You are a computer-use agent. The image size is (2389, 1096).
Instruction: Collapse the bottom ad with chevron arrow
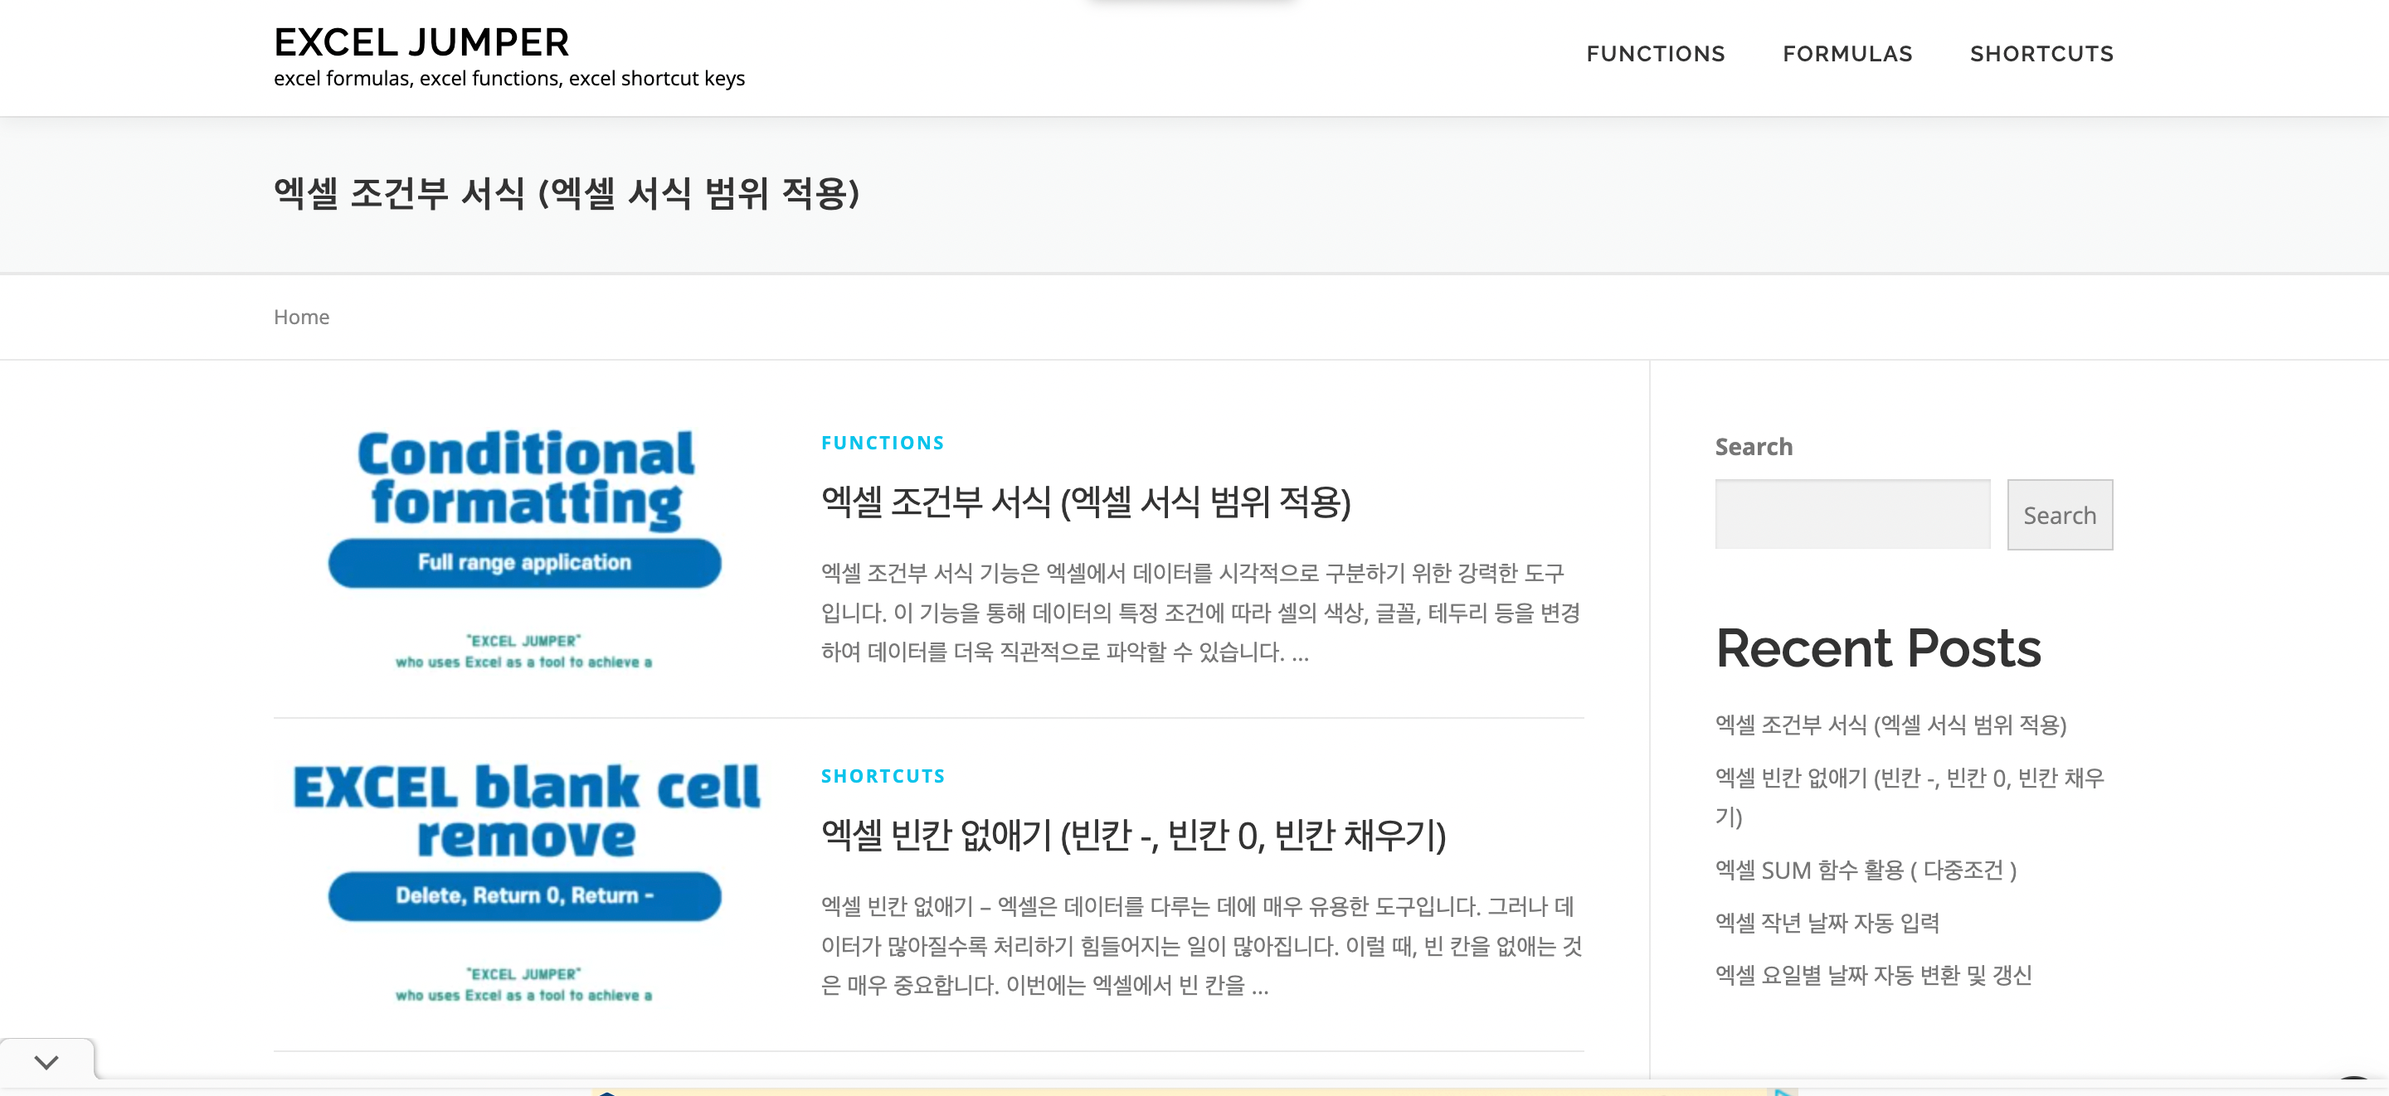tap(46, 1062)
